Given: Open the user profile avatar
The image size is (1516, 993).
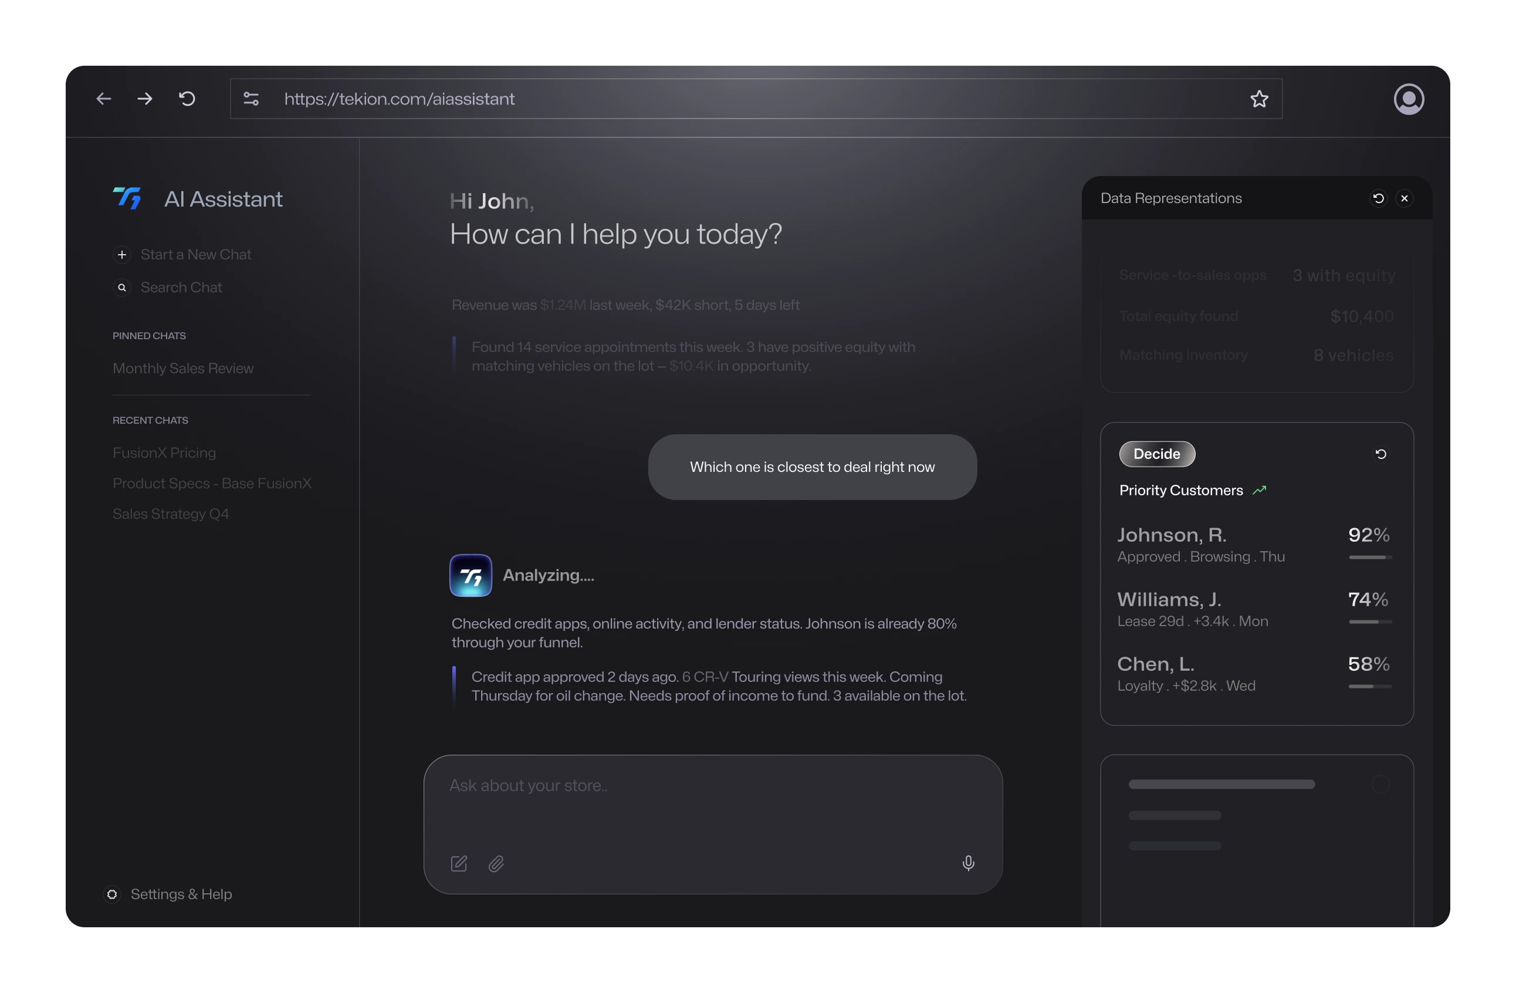Looking at the screenshot, I should pyautogui.click(x=1409, y=99).
